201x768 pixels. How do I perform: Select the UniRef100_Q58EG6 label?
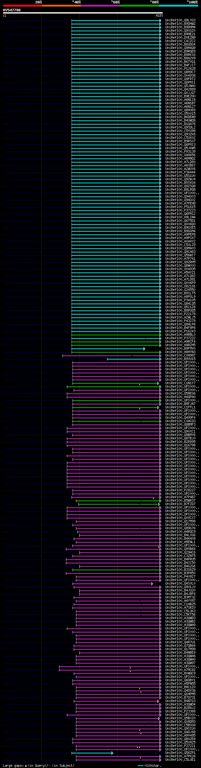[x=180, y=394]
